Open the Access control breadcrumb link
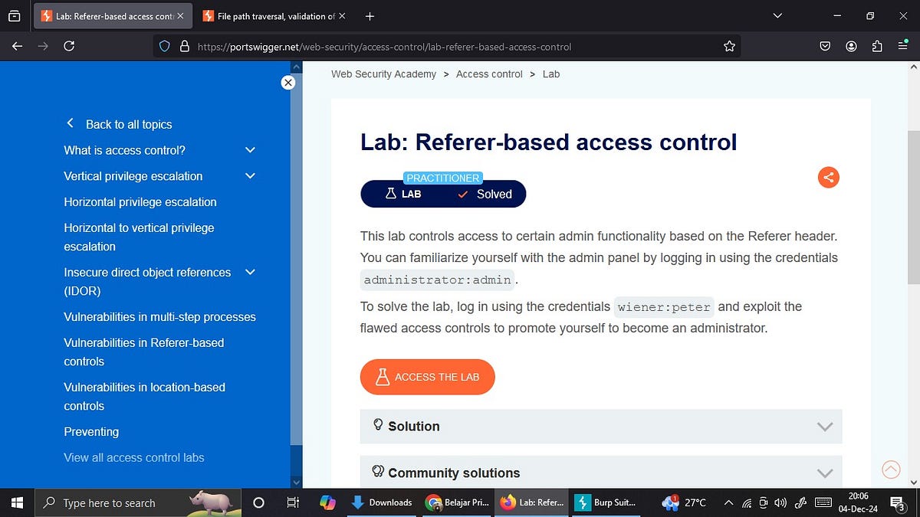 click(489, 74)
